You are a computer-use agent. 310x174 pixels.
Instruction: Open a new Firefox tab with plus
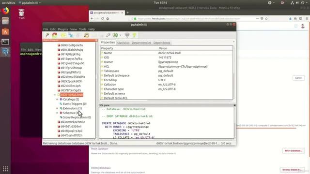point(128,13)
